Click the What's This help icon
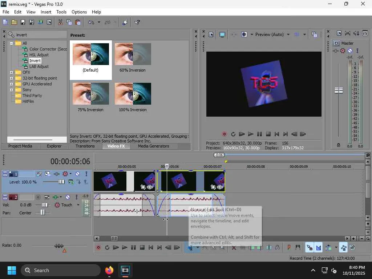The width and height of the screenshot is (372, 279). (x=137, y=22)
